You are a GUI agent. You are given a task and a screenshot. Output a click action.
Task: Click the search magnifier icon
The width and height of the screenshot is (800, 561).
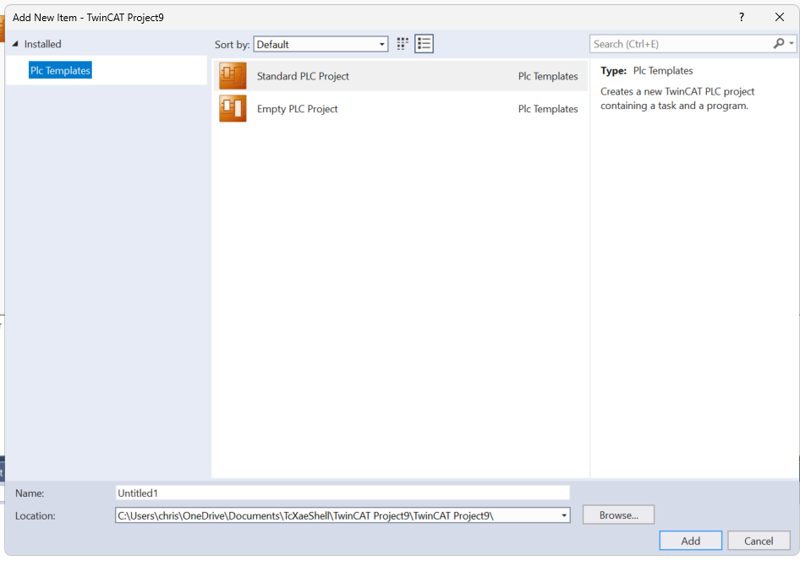click(x=779, y=44)
